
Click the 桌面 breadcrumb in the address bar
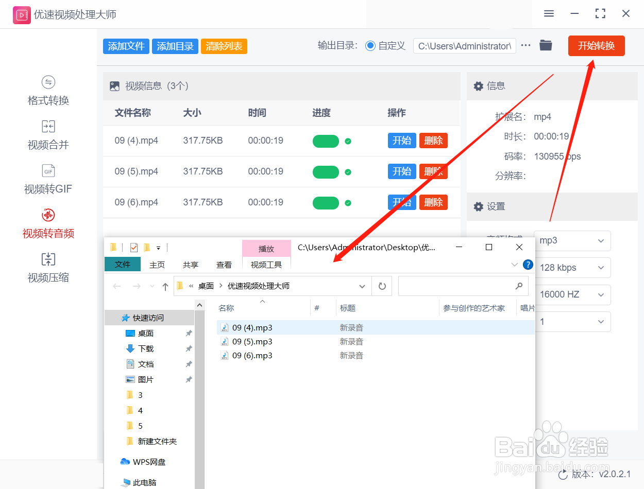point(206,286)
